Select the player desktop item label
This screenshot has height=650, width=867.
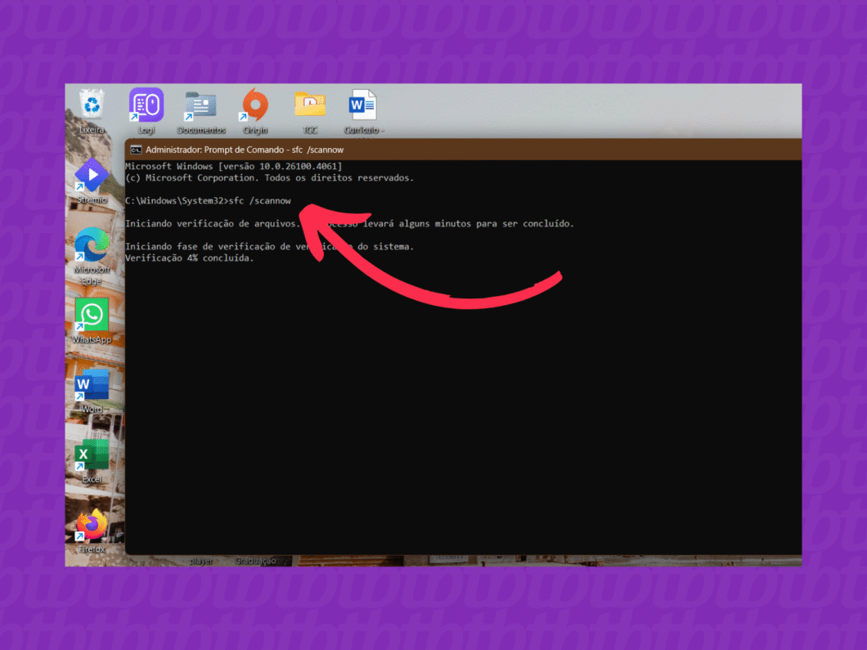coord(200,560)
